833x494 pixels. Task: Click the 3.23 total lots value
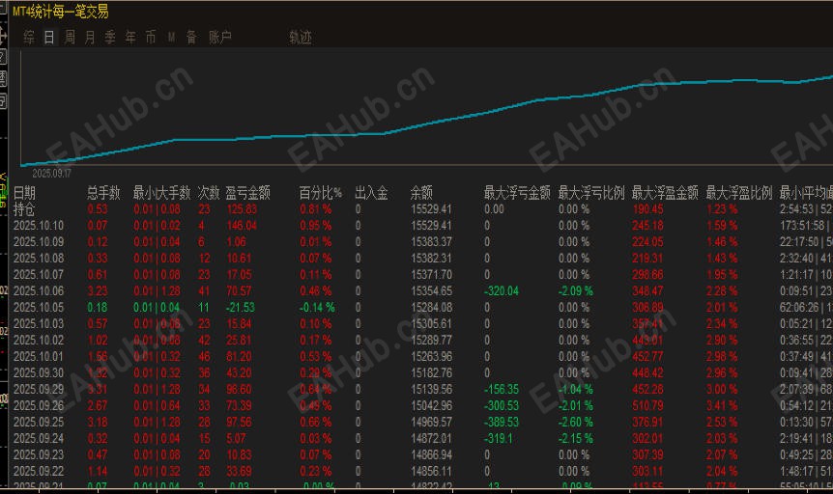98,291
